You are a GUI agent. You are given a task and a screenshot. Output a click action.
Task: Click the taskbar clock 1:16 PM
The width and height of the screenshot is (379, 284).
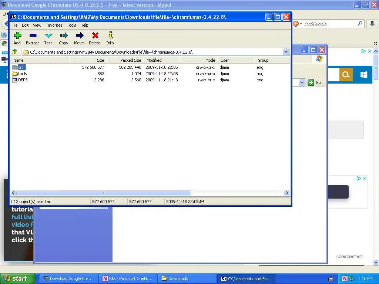pos(365,278)
